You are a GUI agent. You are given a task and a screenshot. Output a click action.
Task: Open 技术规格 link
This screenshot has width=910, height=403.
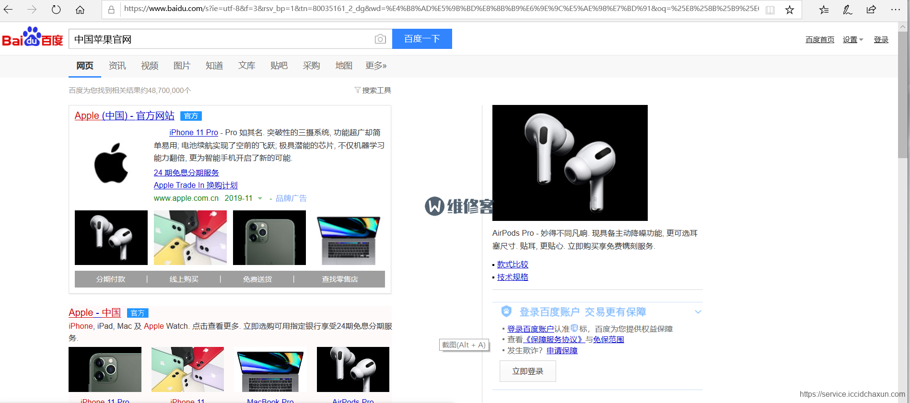[513, 277]
